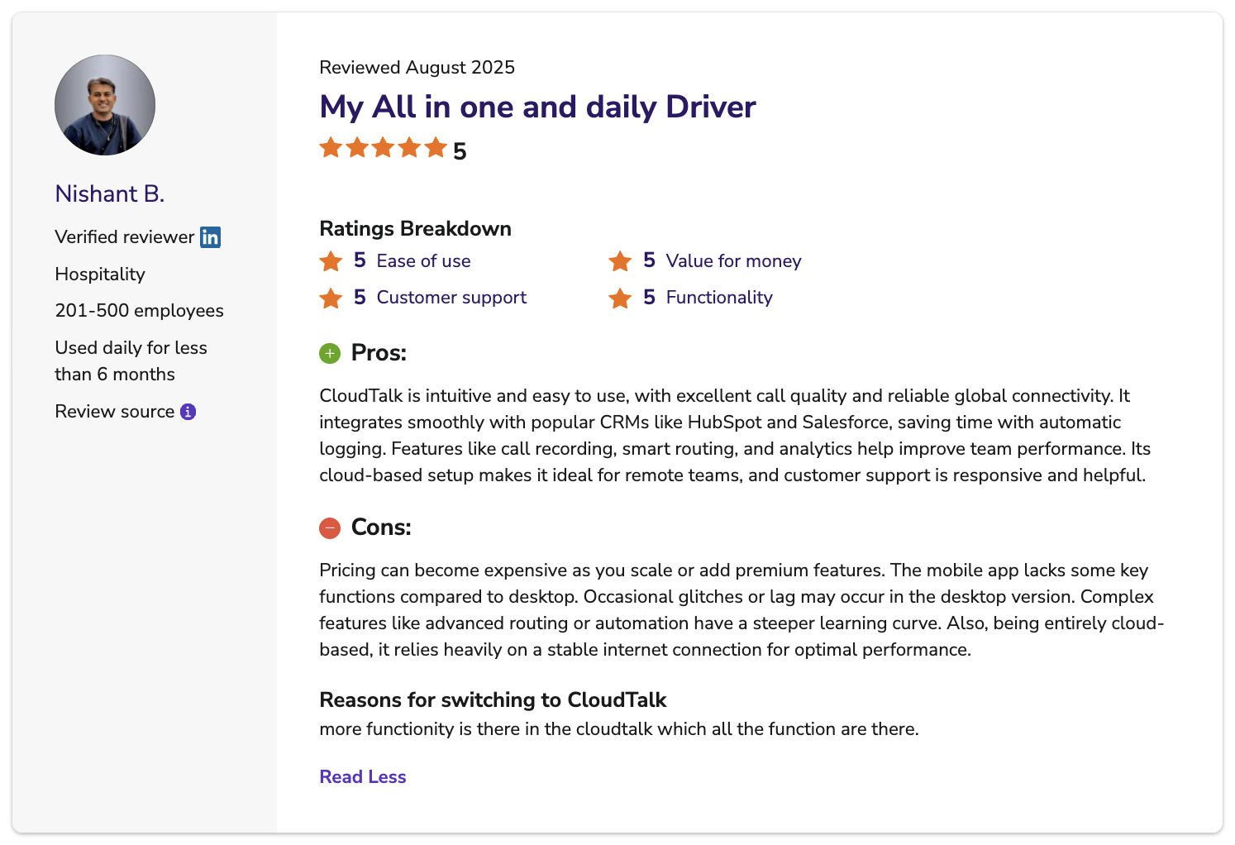Image resolution: width=1235 pixels, height=845 pixels.
Task: Click the green Pros plus icon
Action: (x=330, y=354)
